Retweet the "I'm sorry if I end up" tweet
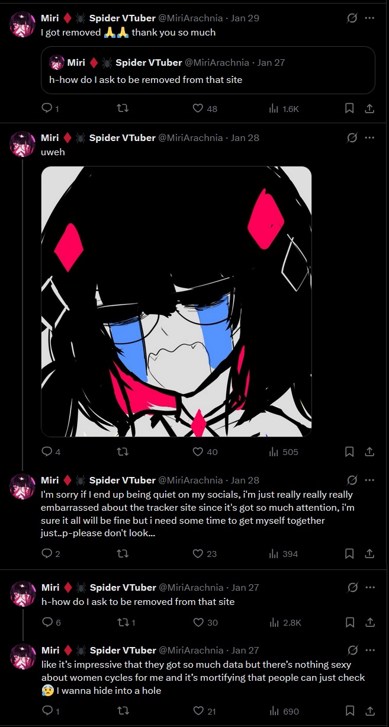The image size is (389, 727). tap(123, 553)
